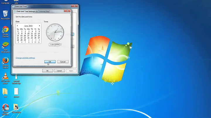211x118 pixels.
Task: Select the Opera Mobile desktop shortcut
Action: click(5, 110)
